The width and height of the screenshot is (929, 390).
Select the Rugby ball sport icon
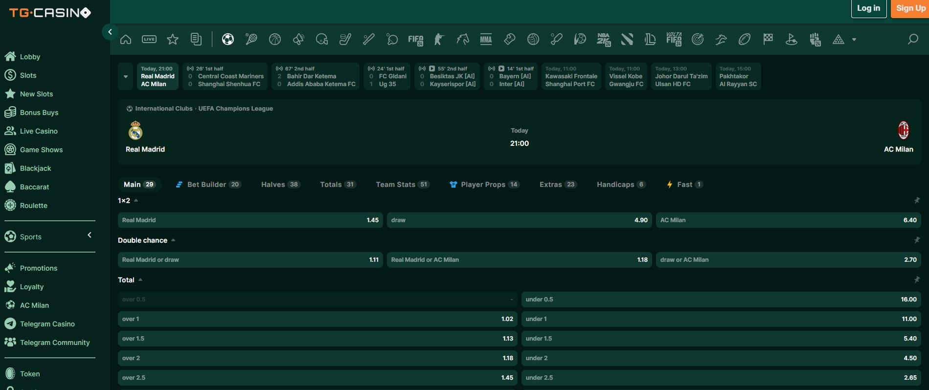(x=745, y=40)
